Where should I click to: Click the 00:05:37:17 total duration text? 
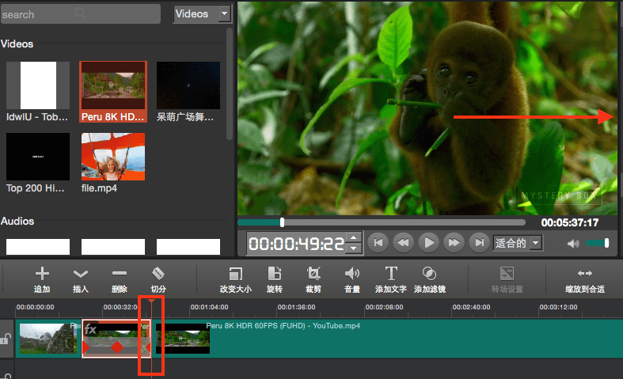pyautogui.click(x=570, y=222)
